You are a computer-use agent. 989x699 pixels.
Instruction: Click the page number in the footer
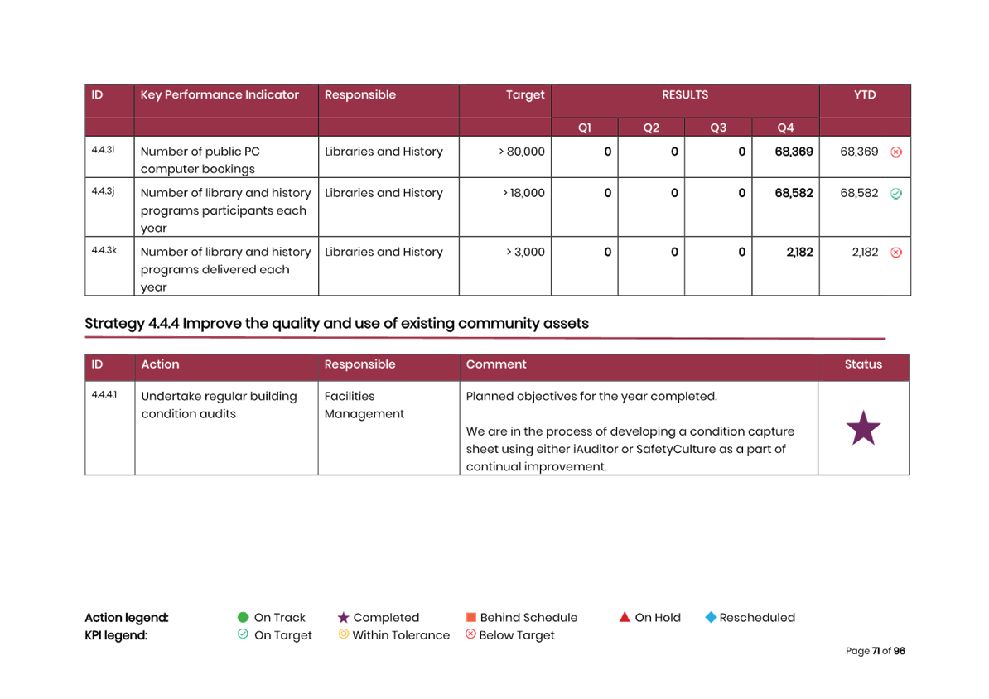(875, 652)
